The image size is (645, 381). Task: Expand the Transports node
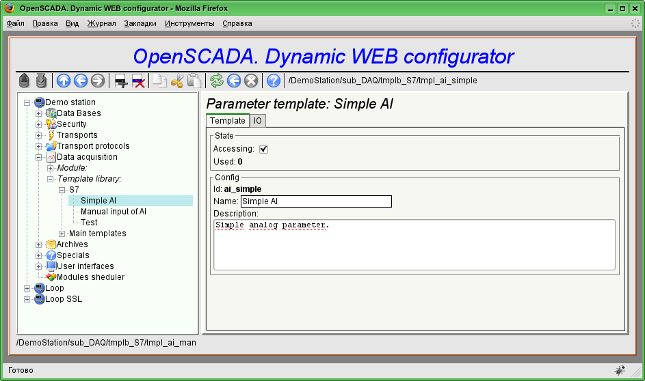tap(39, 135)
